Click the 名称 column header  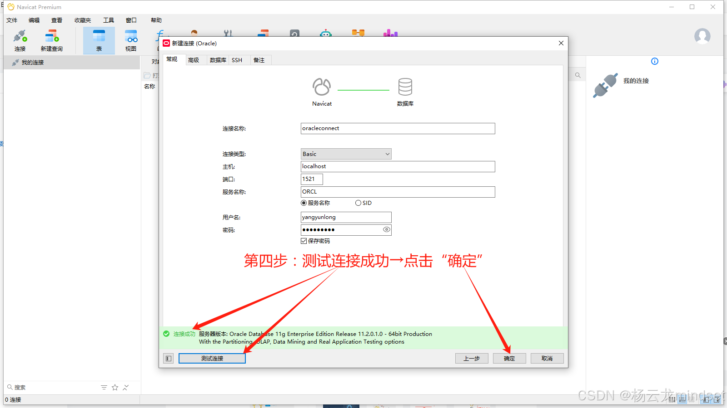149,87
